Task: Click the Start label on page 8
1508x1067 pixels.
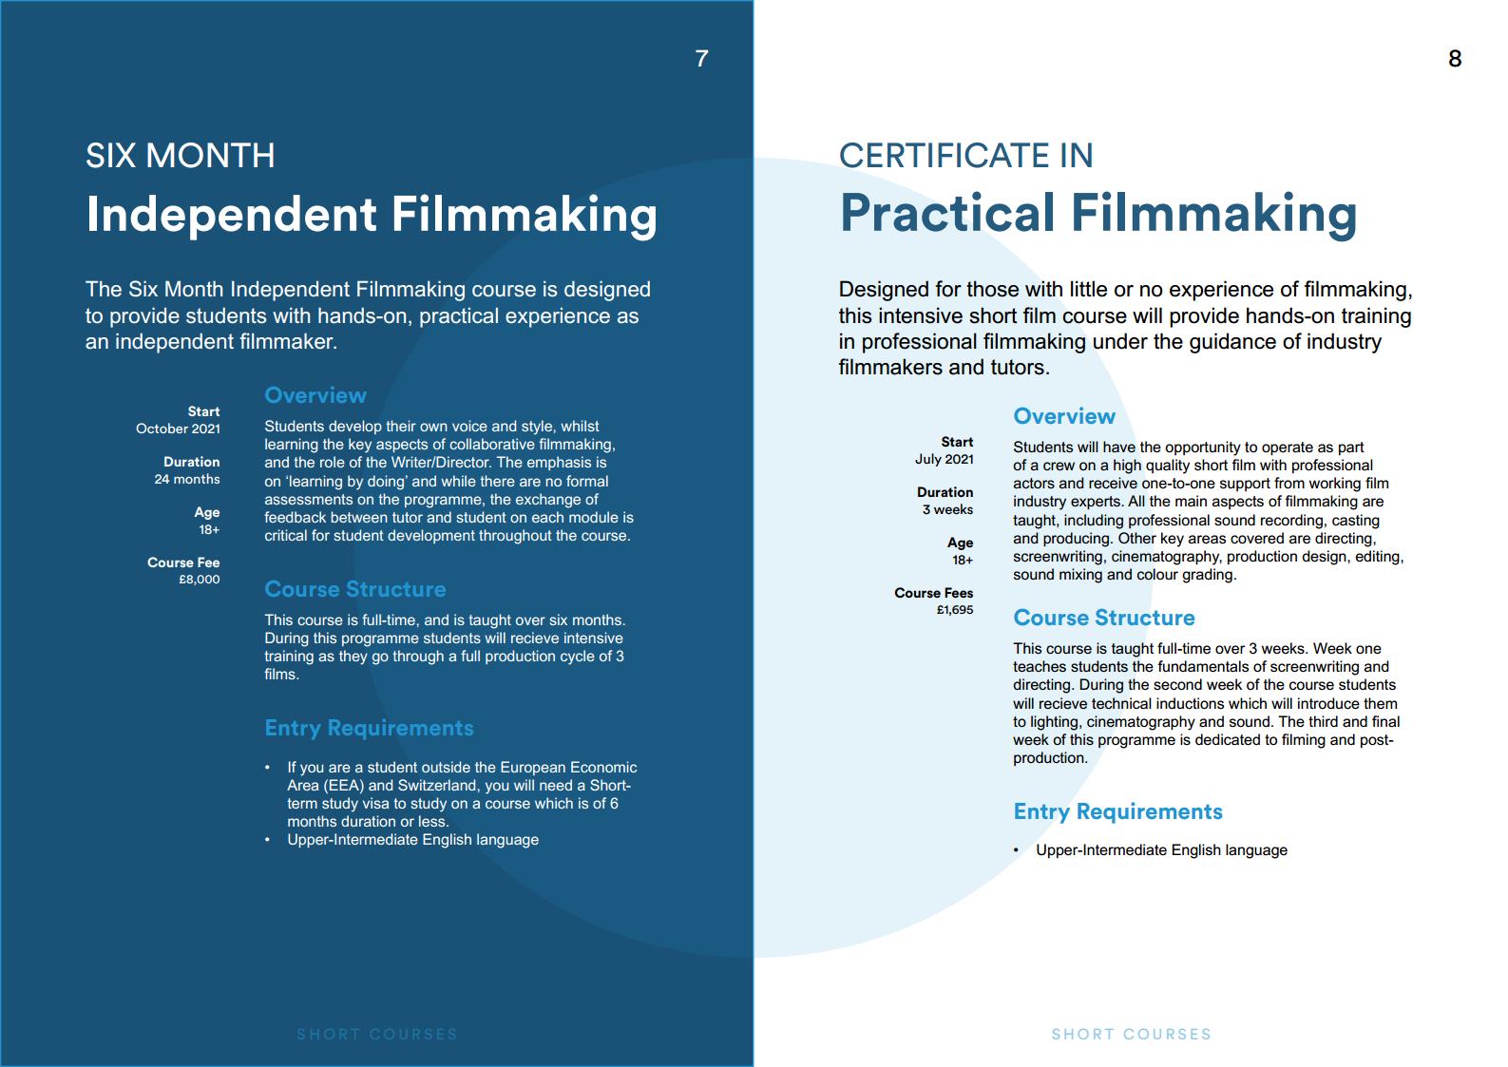Action: [x=957, y=442]
